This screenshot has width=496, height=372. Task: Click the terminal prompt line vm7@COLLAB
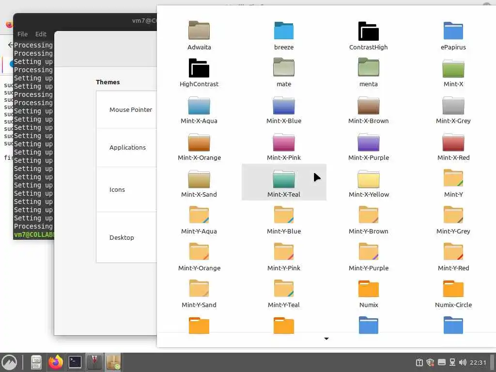[34, 235]
